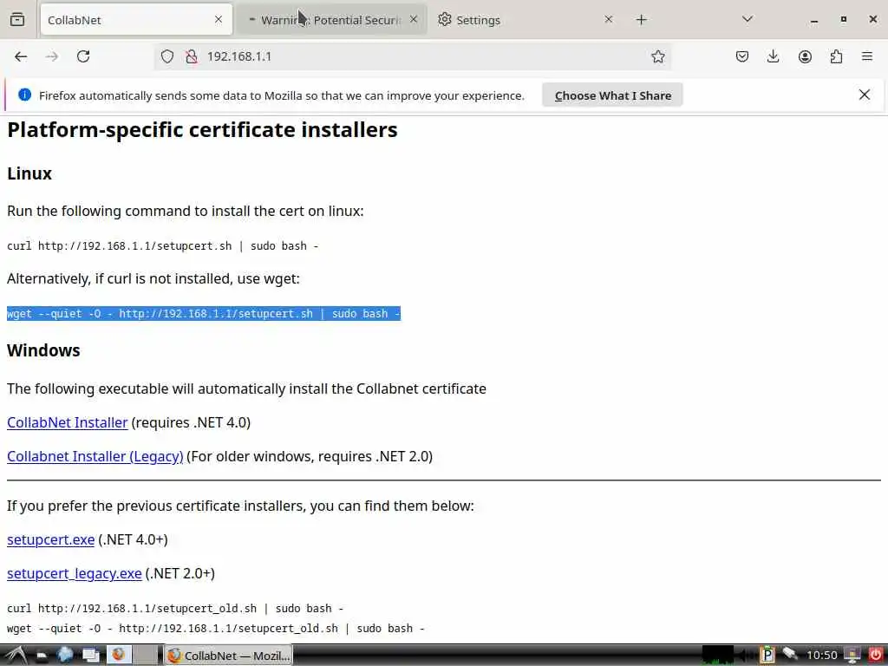Open the taskbar web browser globe icon
888x666 pixels.
click(x=66, y=656)
